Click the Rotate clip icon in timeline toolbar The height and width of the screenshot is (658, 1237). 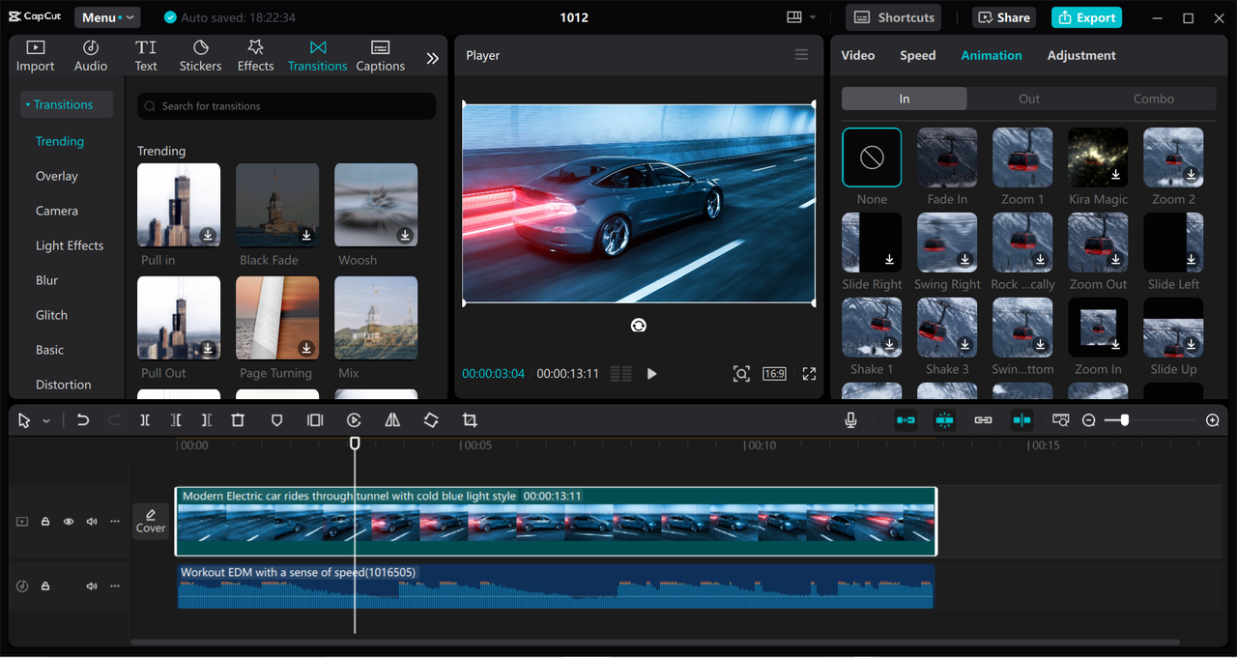(431, 420)
